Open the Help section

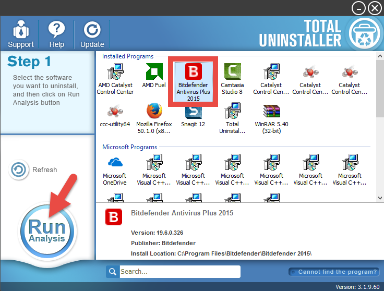tap(56, 34)
